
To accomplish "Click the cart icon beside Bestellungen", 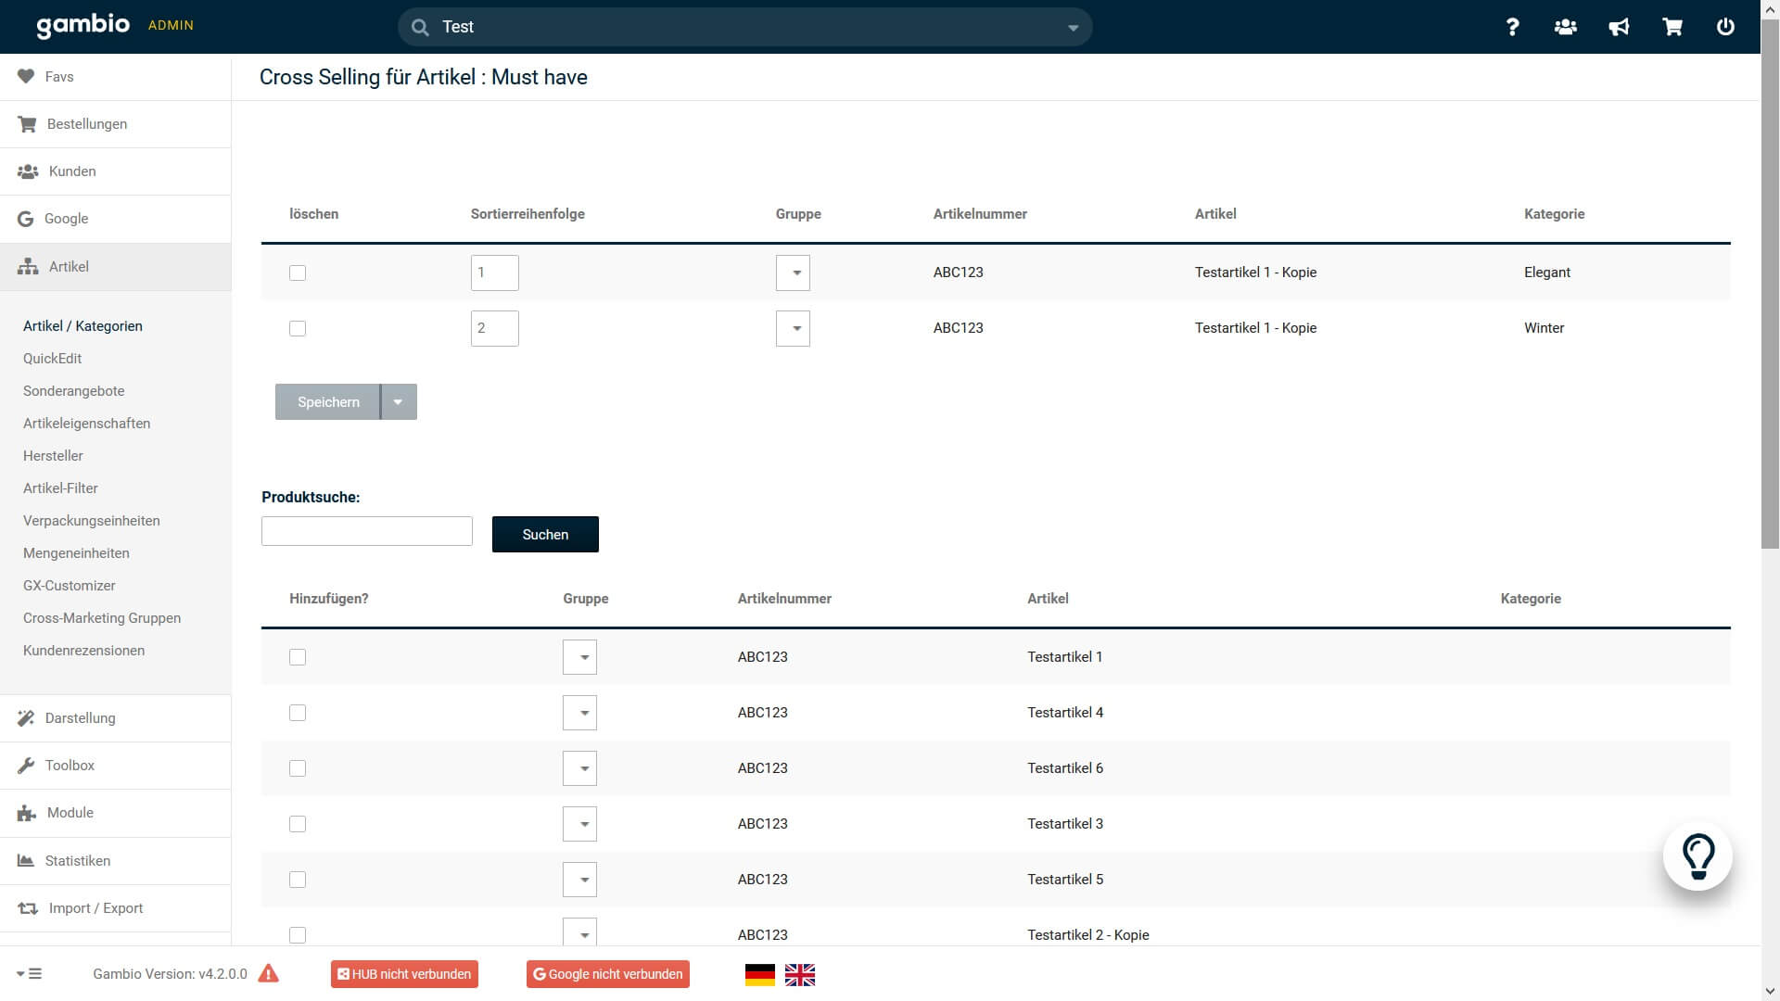I will point(27,124).
